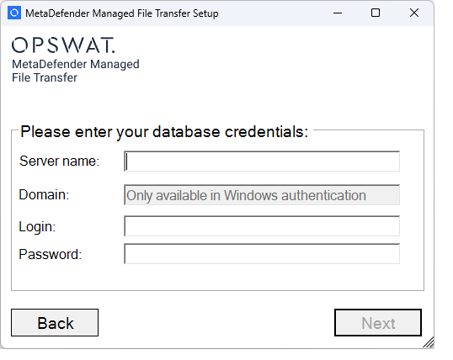Screen dimensions: 453x360
Task: Click 'MetaDefender Managed' product name text
Action: coord(76,64)
